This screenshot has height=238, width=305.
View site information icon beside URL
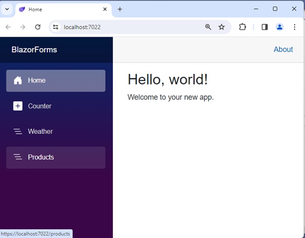pyautogui.click(x=56, y=27)
